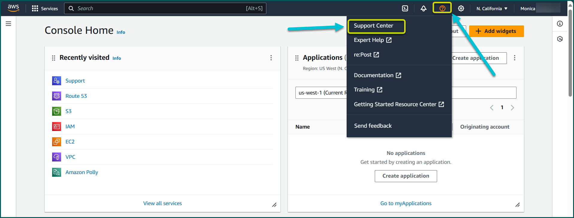Click Info link beside Recently visited
Image resolution: width=574 pixels, height=218 pixels.
(x=117, y=58)
